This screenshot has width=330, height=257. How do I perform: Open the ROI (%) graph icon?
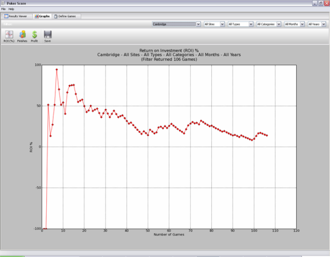point(9,36)
